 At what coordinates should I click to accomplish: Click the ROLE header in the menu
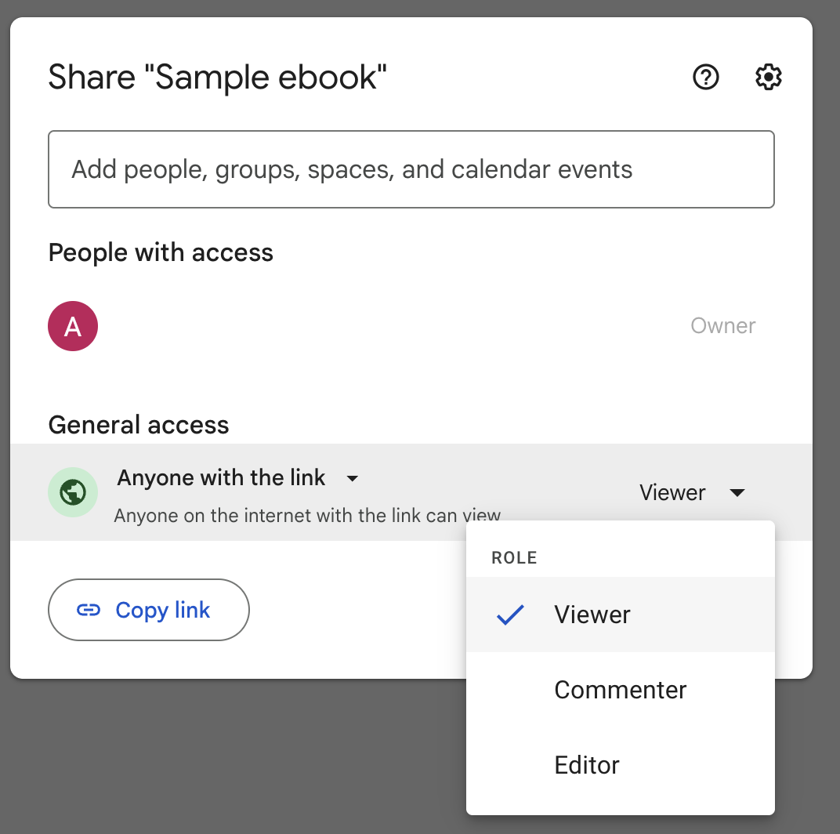[514, 558]
